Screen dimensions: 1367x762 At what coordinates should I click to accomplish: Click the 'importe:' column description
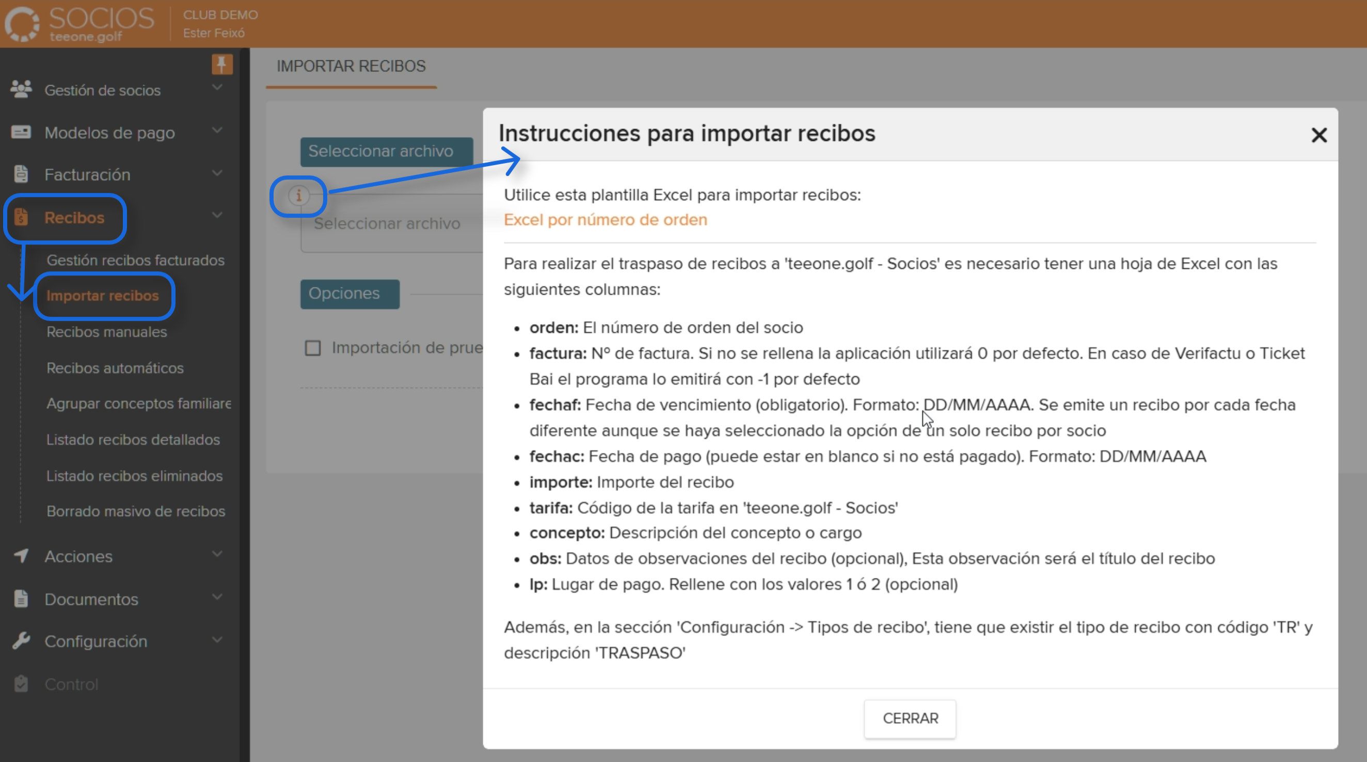pyautogui.click(x=631, y=482)
